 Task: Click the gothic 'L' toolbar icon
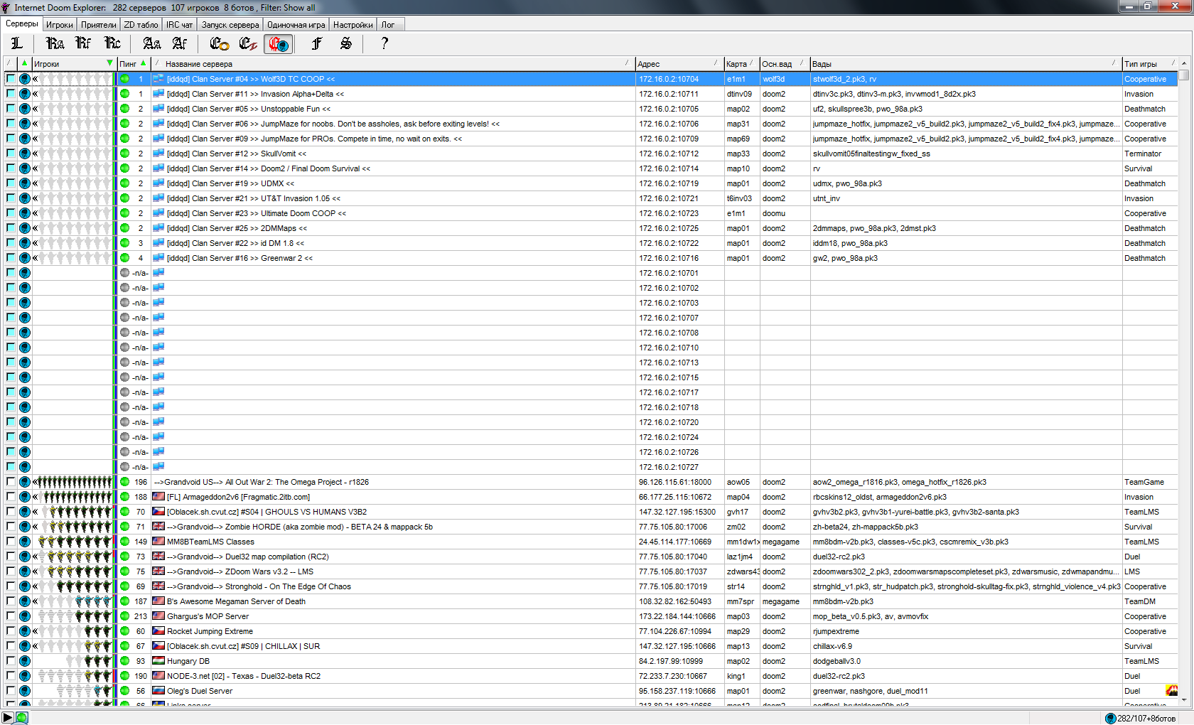pyautogui.click(x=17, y=44)
